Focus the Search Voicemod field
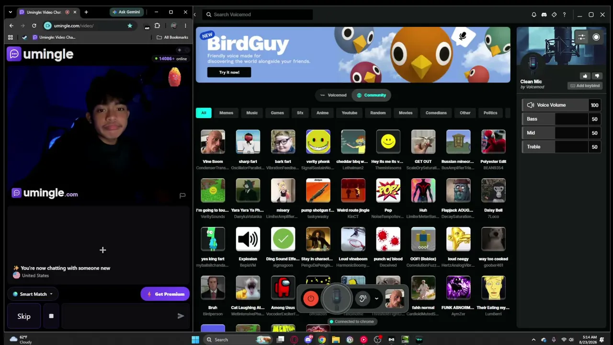Viewport: 613px width, 345px height. coord(258,15)
